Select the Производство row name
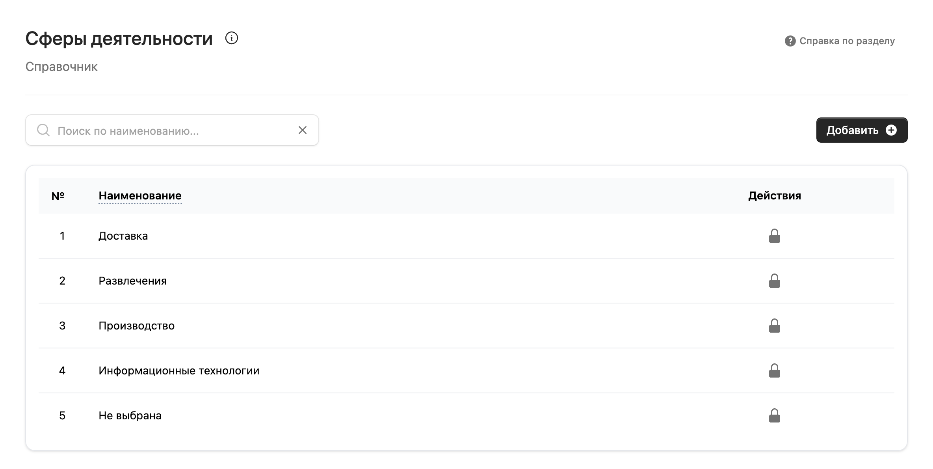933x469 pixels. point(136,326)
